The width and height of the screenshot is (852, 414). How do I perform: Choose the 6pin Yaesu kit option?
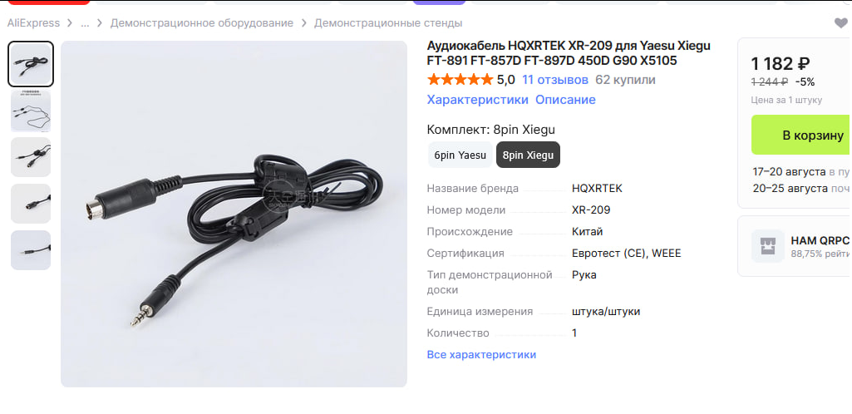tap(460, 155)
